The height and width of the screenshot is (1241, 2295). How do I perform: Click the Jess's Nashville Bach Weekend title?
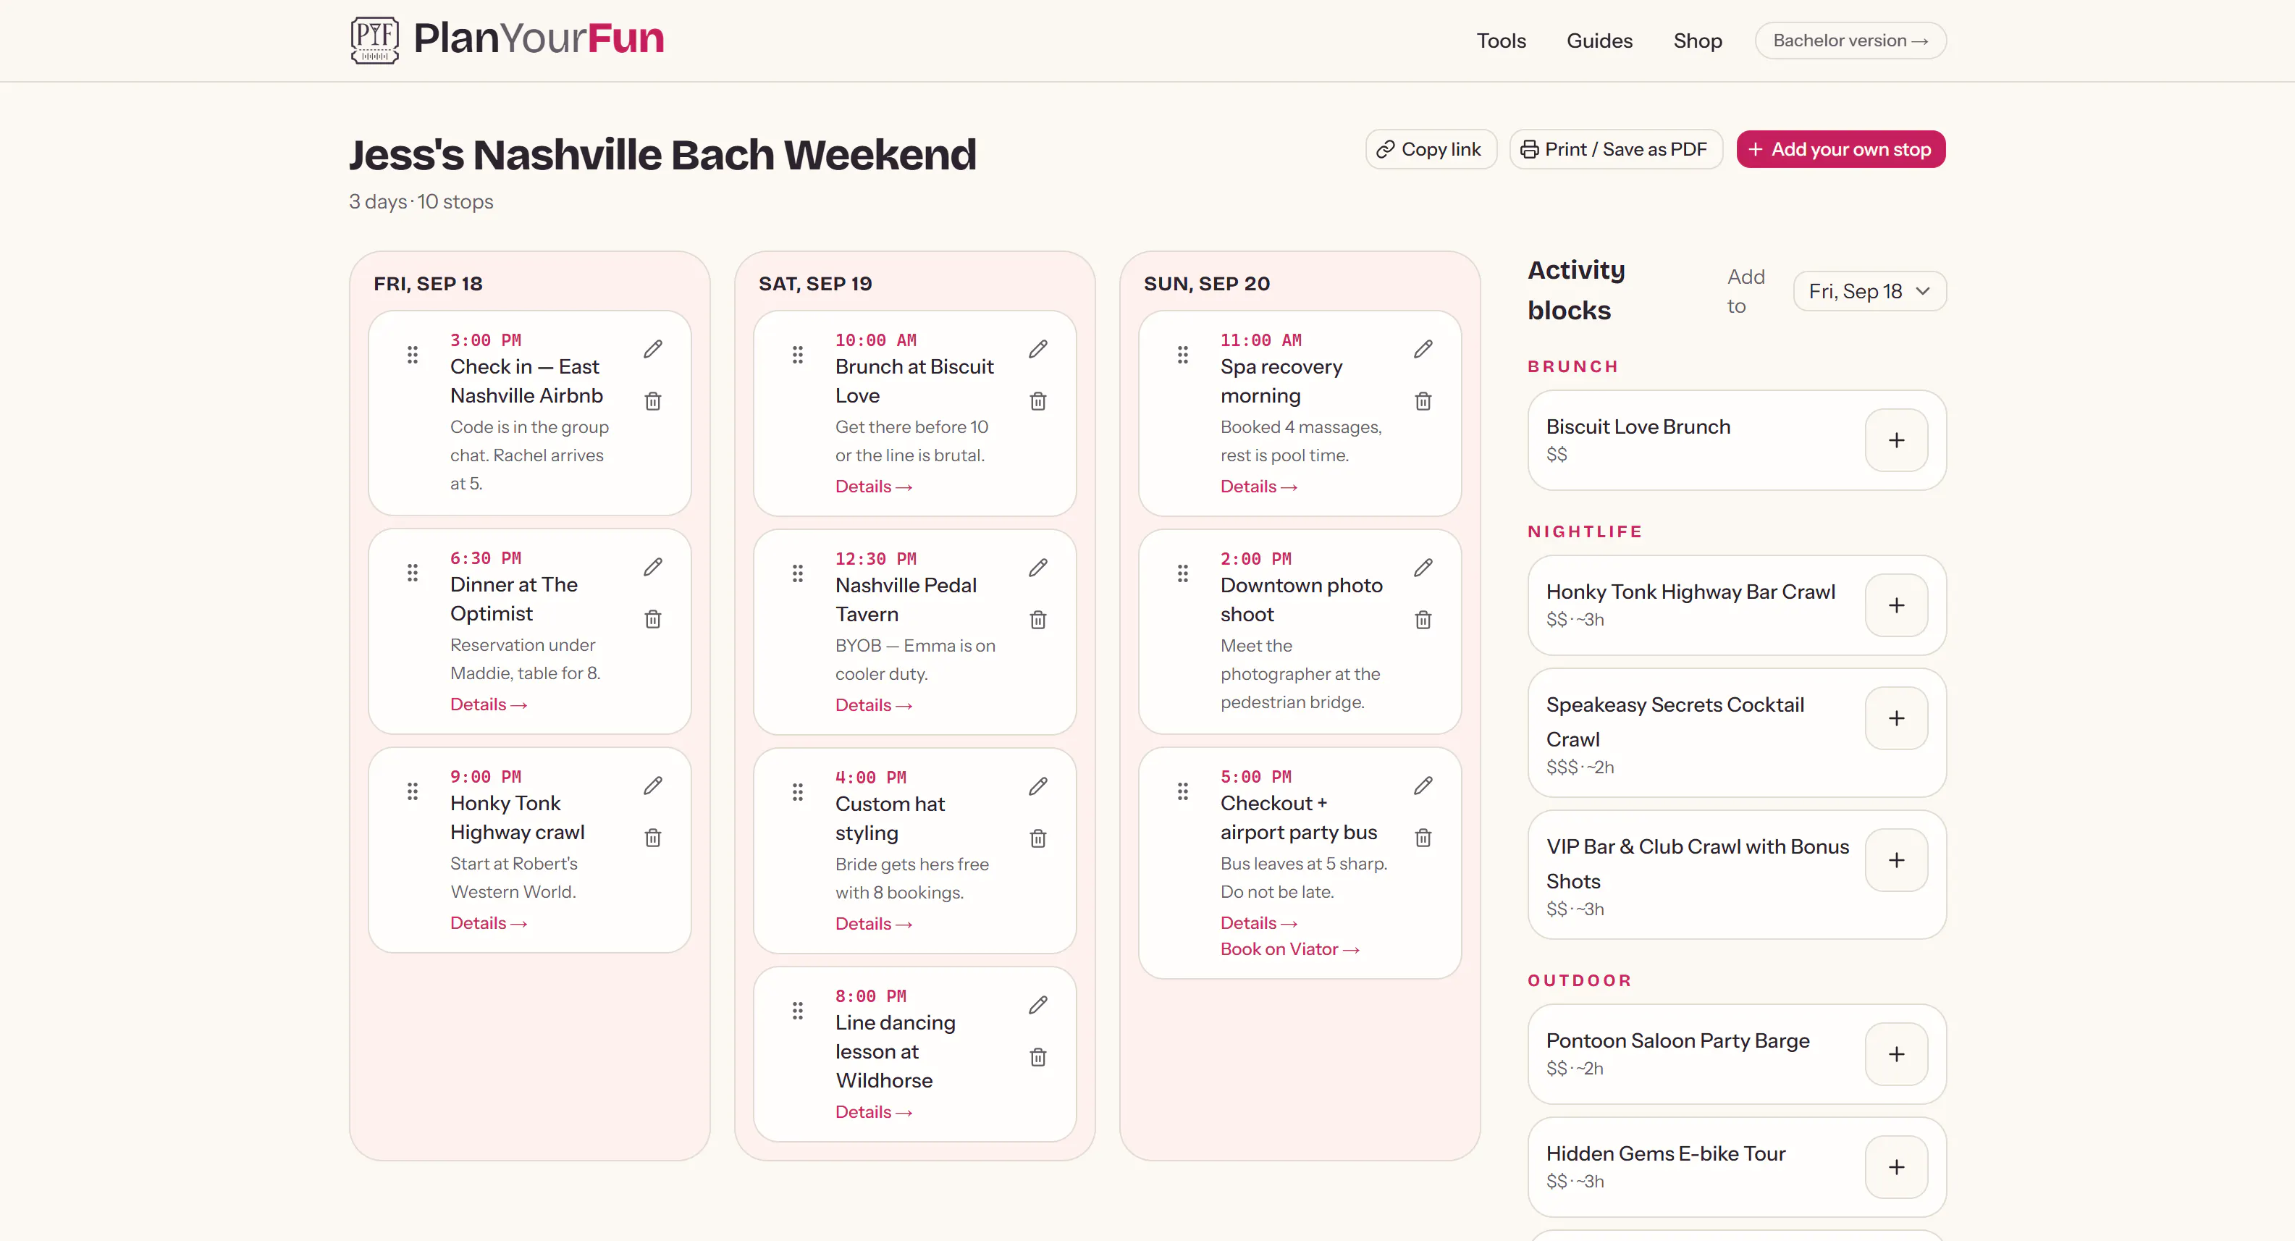coord(663,155)
